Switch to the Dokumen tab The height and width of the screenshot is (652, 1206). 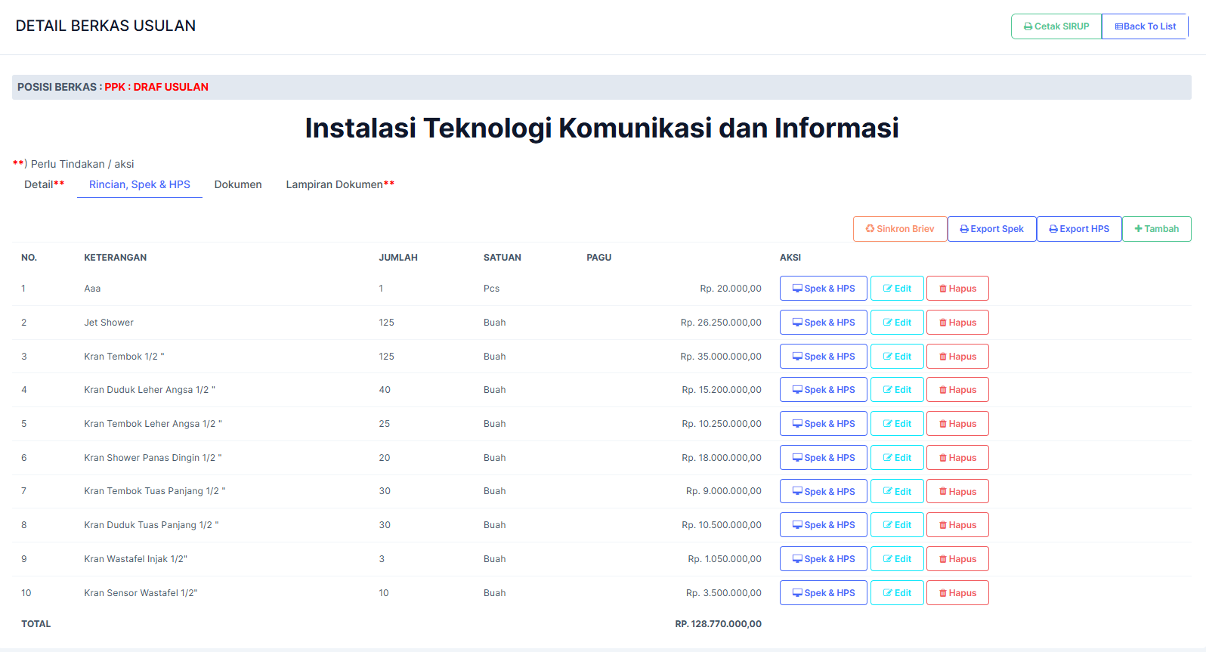pyautogui.click(x=238, y=184)
